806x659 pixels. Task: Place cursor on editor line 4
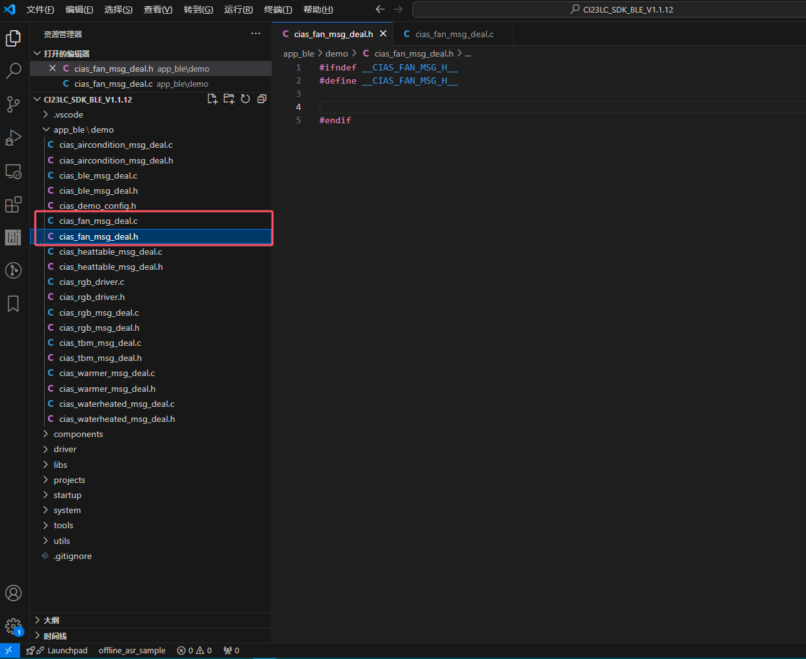pos(562,107)
